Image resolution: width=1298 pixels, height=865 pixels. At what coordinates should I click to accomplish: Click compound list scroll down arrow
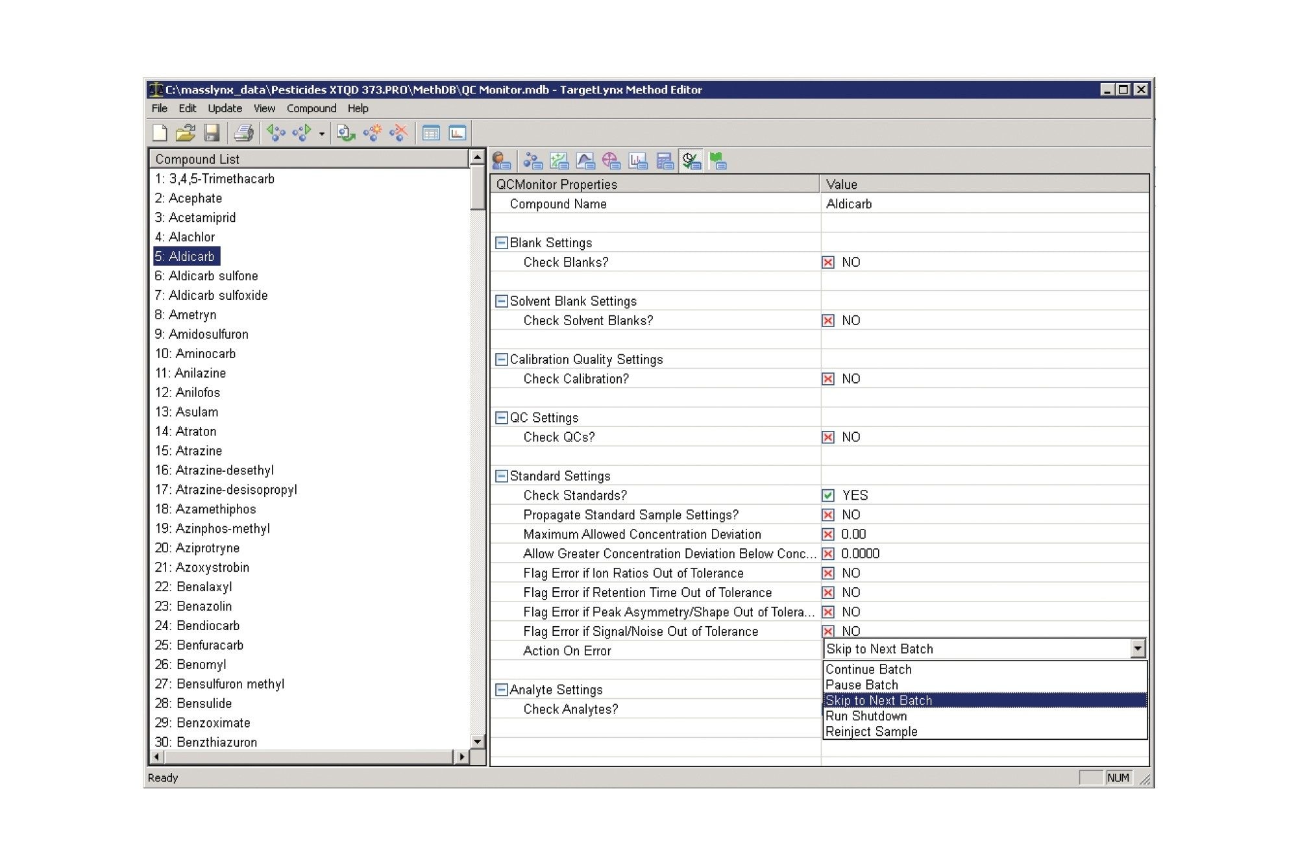point(477,741)
